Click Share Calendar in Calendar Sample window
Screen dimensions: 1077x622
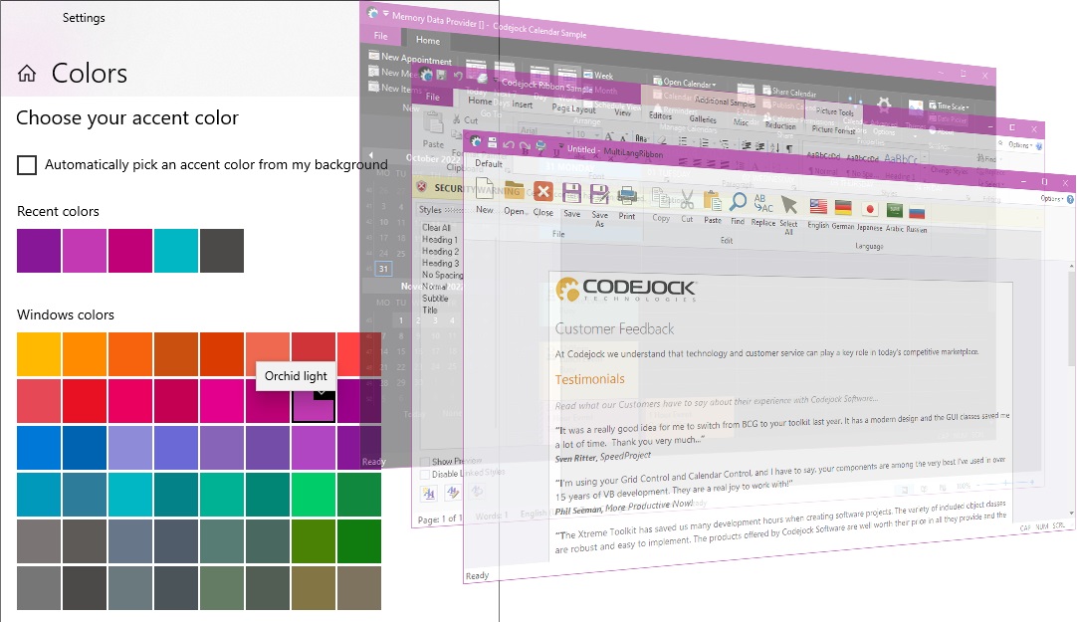coord(790,92)
